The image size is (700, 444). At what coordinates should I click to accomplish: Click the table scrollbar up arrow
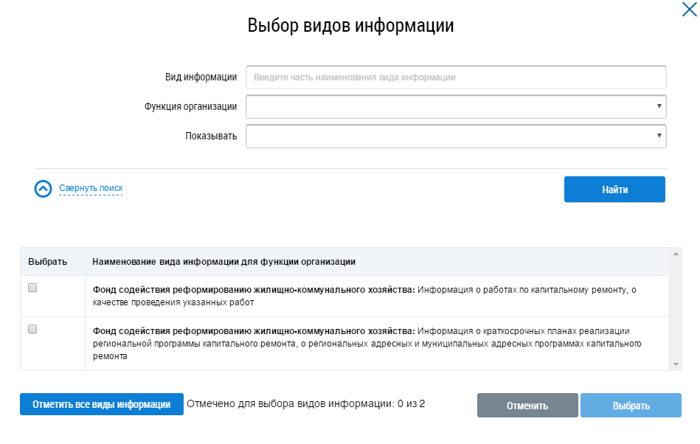tap(676, 254)
